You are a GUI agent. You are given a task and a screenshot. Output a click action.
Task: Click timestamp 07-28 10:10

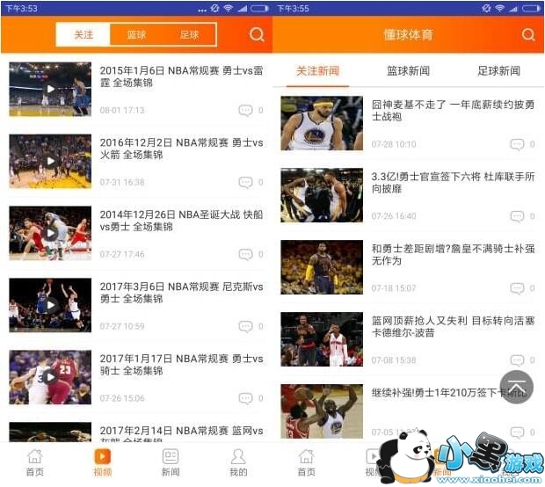pyautogui.click(x=394, y=144)
